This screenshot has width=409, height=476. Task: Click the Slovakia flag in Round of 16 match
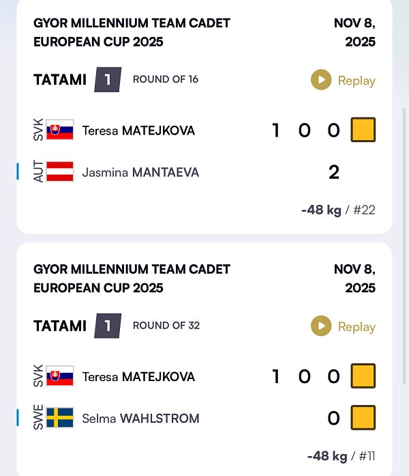(x=60, y=130)
